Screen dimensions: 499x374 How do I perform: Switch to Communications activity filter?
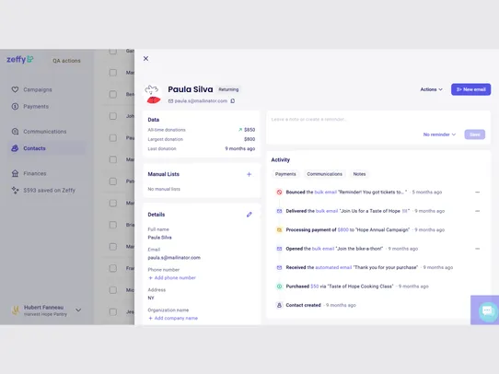pyautogui.click(x=324, y=174)
